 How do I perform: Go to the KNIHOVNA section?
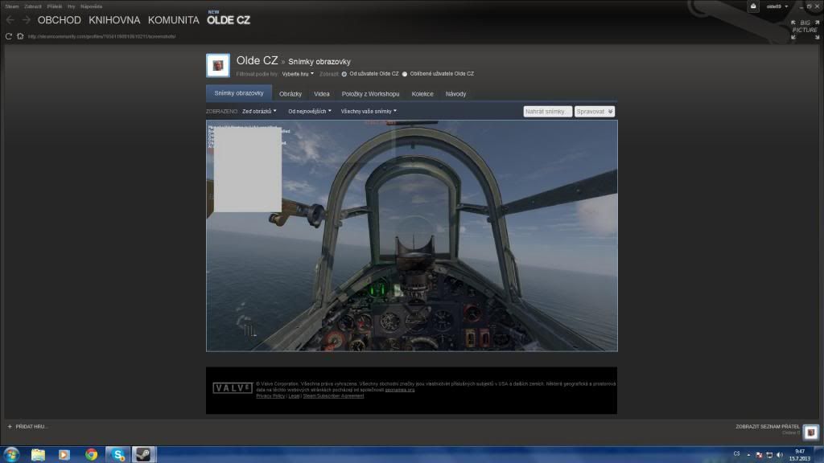coord(114,20)
